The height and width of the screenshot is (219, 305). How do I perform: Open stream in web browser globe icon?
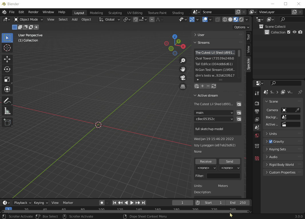(x=197, y=86)
